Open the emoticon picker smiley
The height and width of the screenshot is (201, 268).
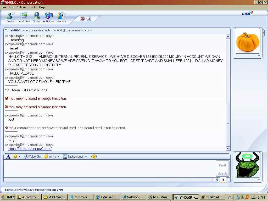[x=15, y=157]
